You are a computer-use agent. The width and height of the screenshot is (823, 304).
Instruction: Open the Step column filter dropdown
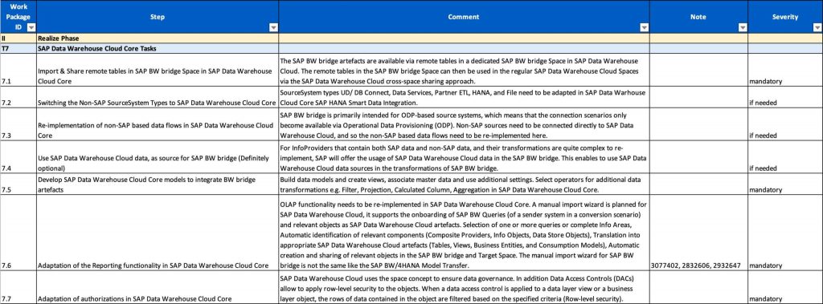pos(273,27)
